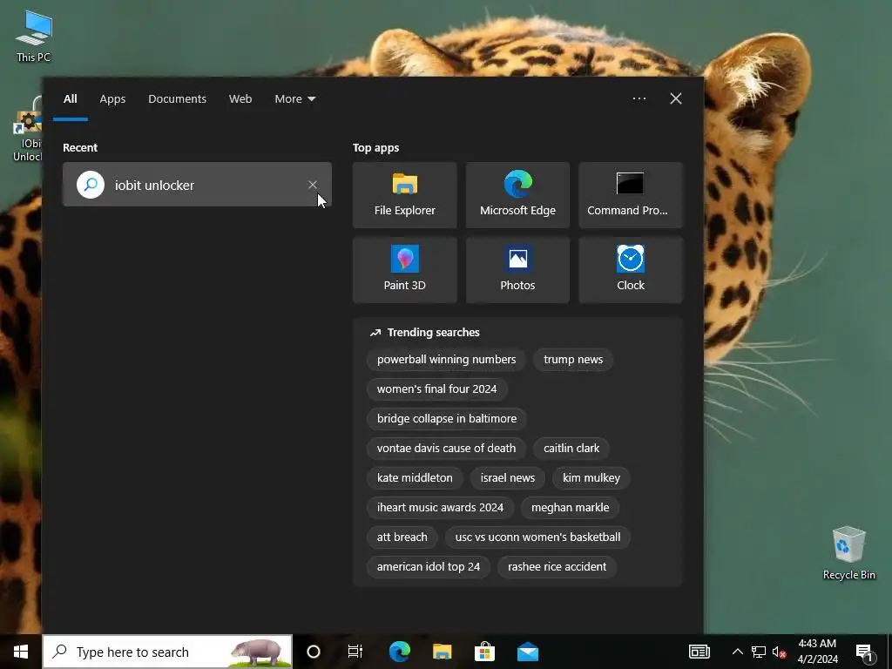Search women's final four 2024

click(436, 389)
